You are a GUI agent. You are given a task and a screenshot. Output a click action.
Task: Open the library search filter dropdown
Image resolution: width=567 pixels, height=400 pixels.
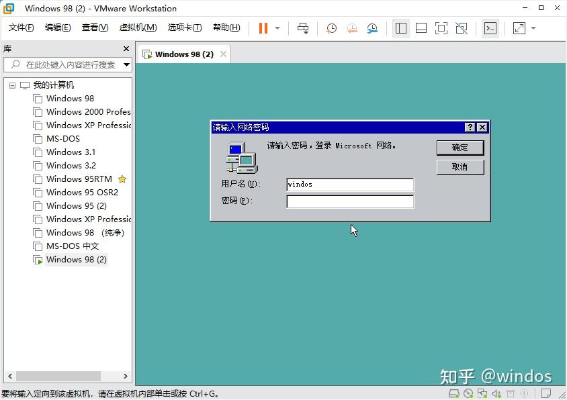127,65
